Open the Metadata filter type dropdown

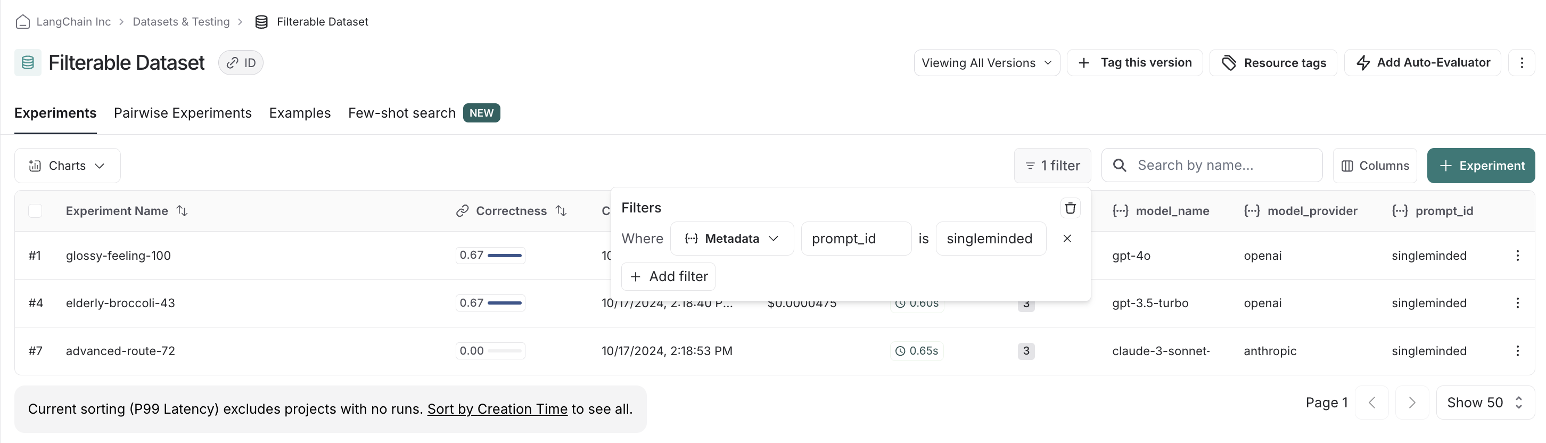click(x=731, y=239)
